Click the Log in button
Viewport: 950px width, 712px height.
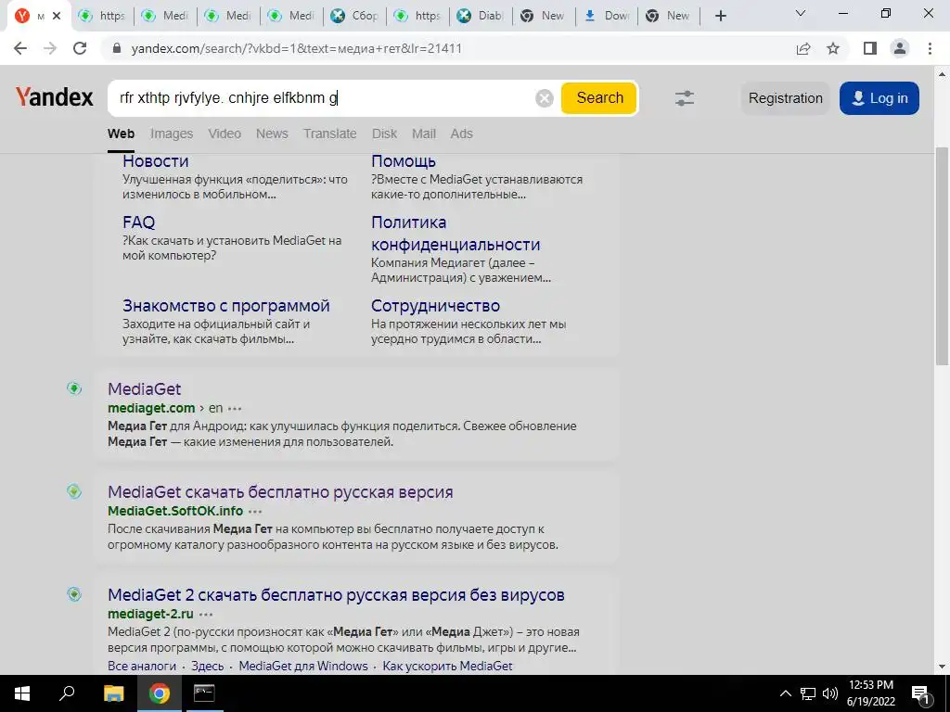879,98
